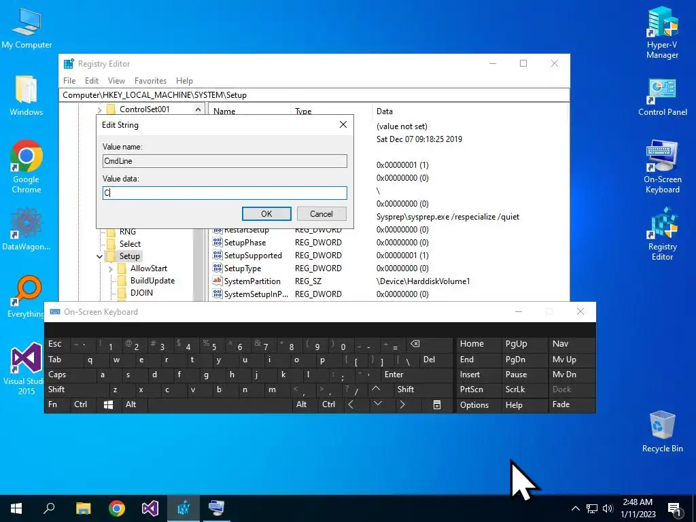
Task: Click the Value data input field
Action: pyautogui.click(x=224, y=192)
